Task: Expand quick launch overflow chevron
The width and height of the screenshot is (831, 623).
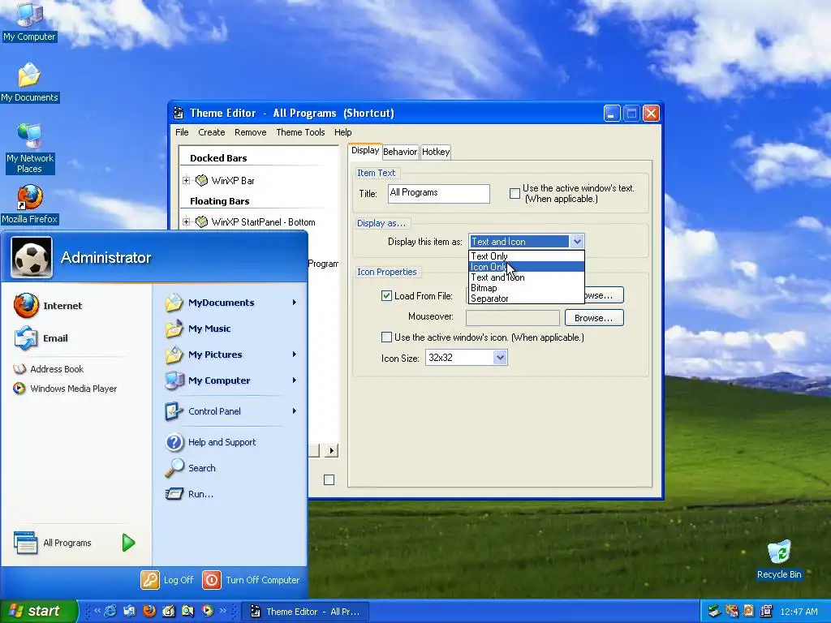Action: pyautogui.click(x=223, y=611)
